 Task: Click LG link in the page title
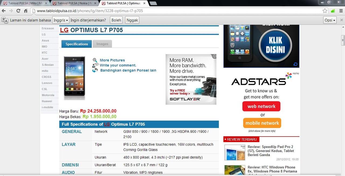(64, 30)
